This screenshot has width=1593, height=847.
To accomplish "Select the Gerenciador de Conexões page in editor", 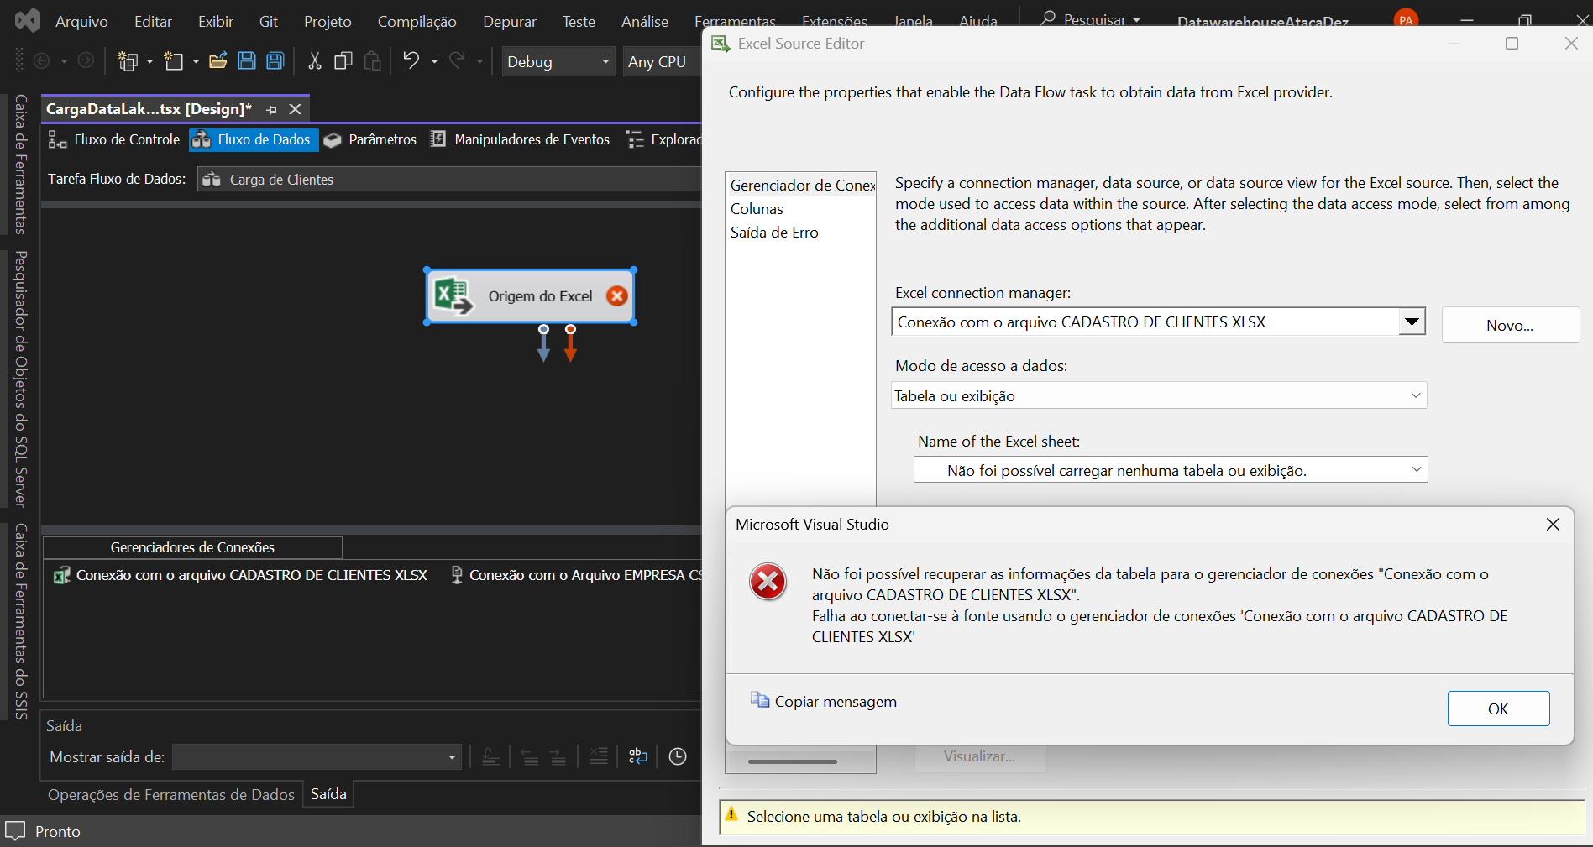I will pos(802,185).
